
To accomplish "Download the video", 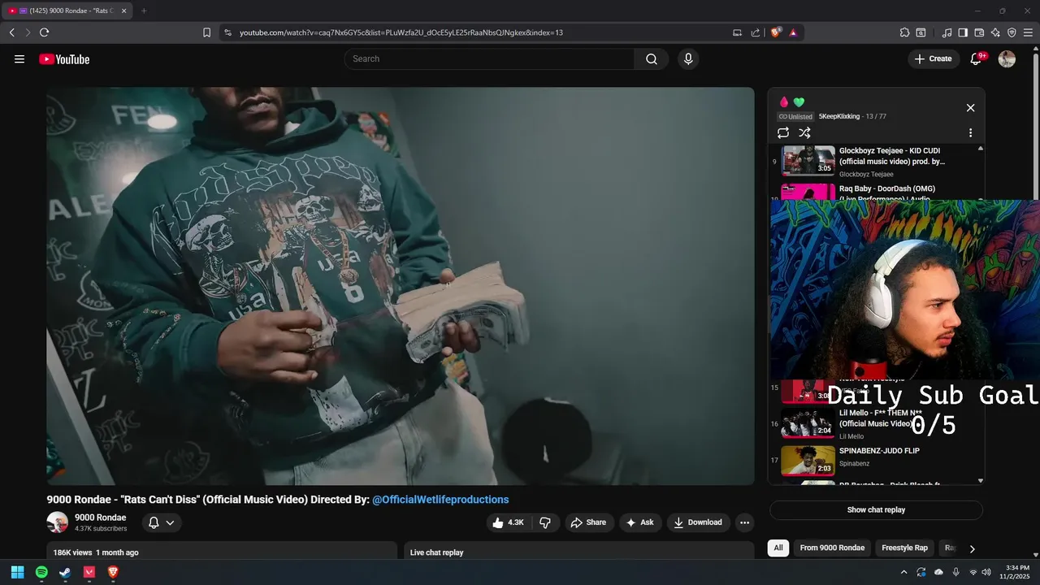I will pyautogui.click(x=698, y=522).
